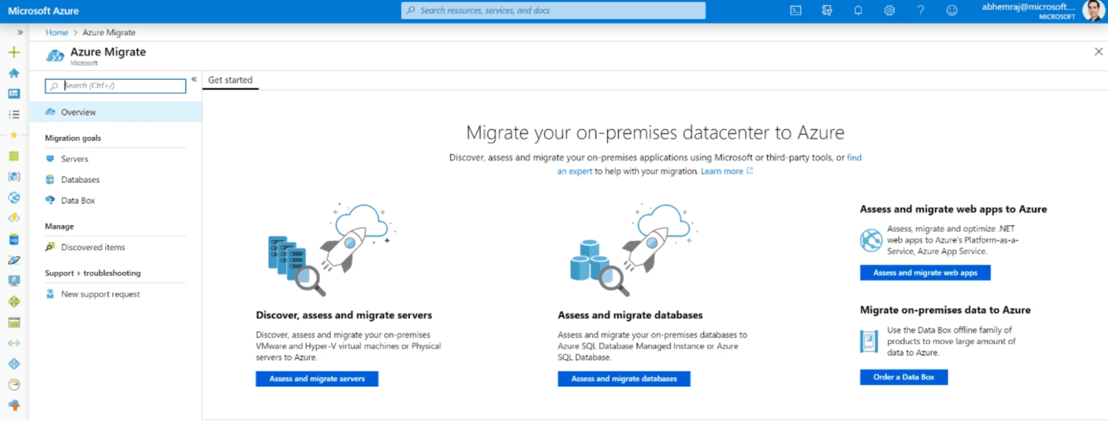Click 'Discover, assess and migrate servers' heading

[x=344, y=315]
